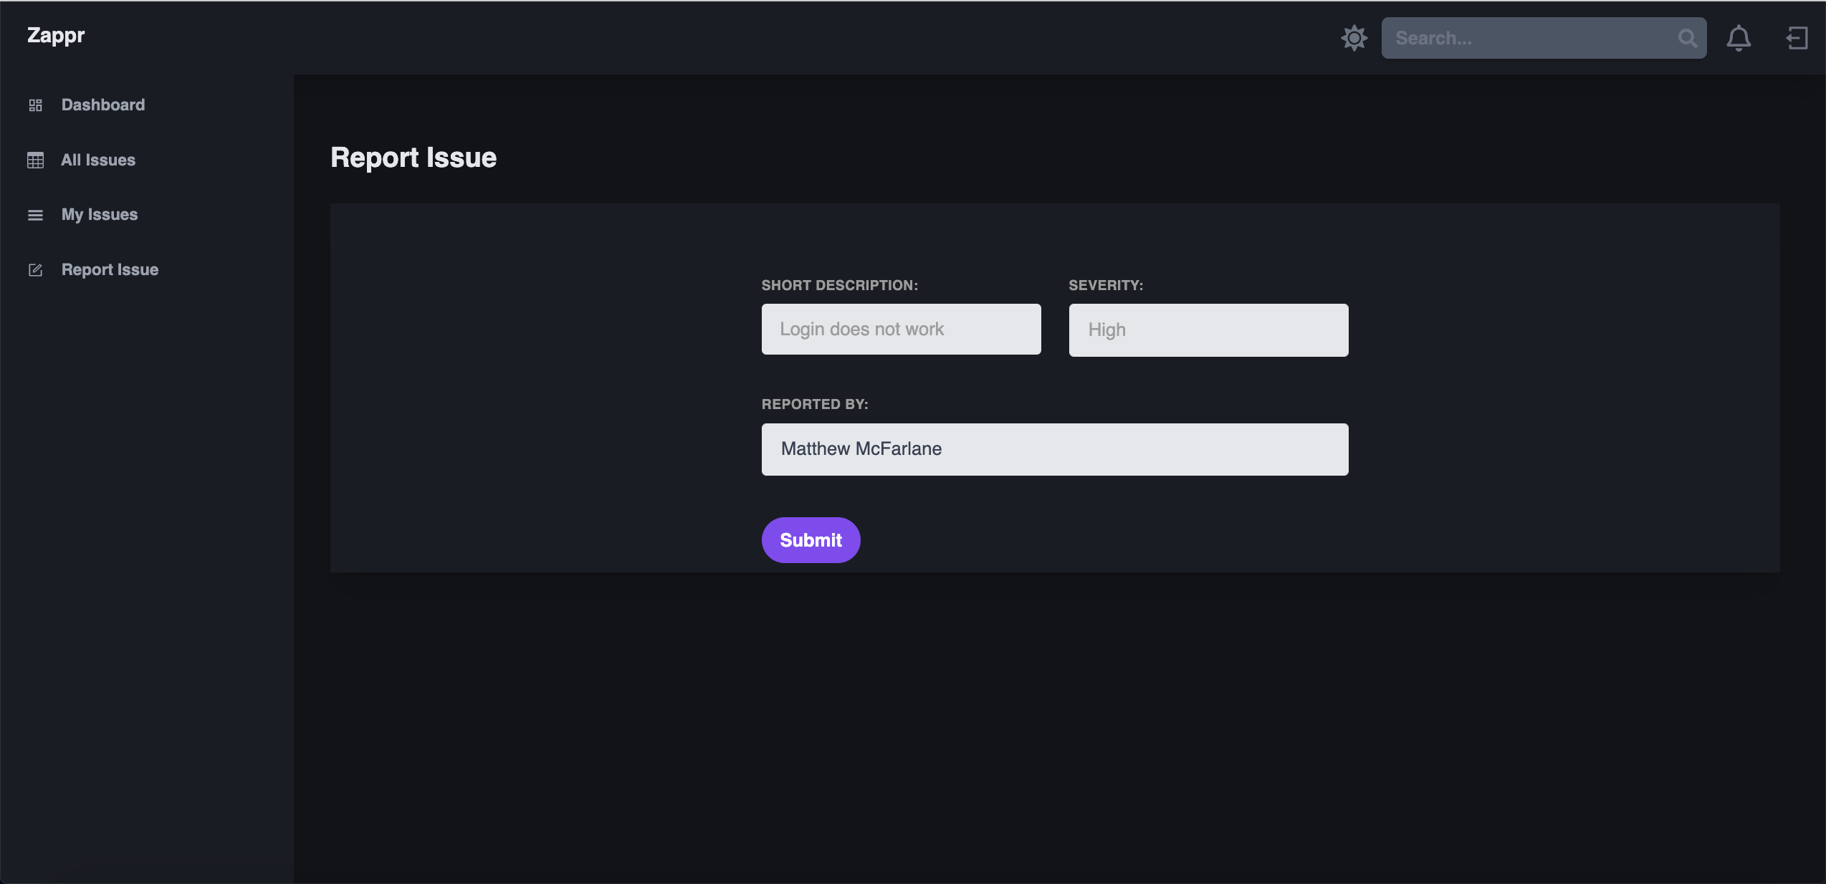Click the Report Issue pencil icon
The height and width of the screenshot is (884, 1826).
click(x=35, y=270)
